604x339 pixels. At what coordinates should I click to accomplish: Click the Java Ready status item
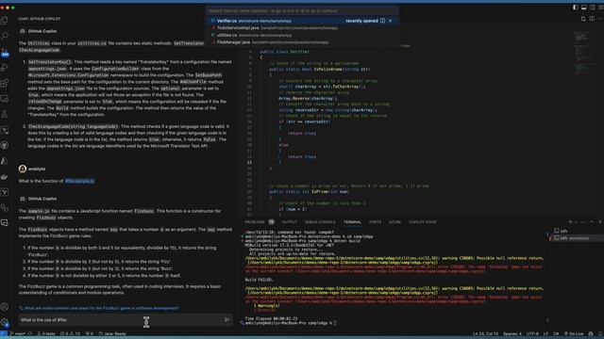click(x=112, y=333)
